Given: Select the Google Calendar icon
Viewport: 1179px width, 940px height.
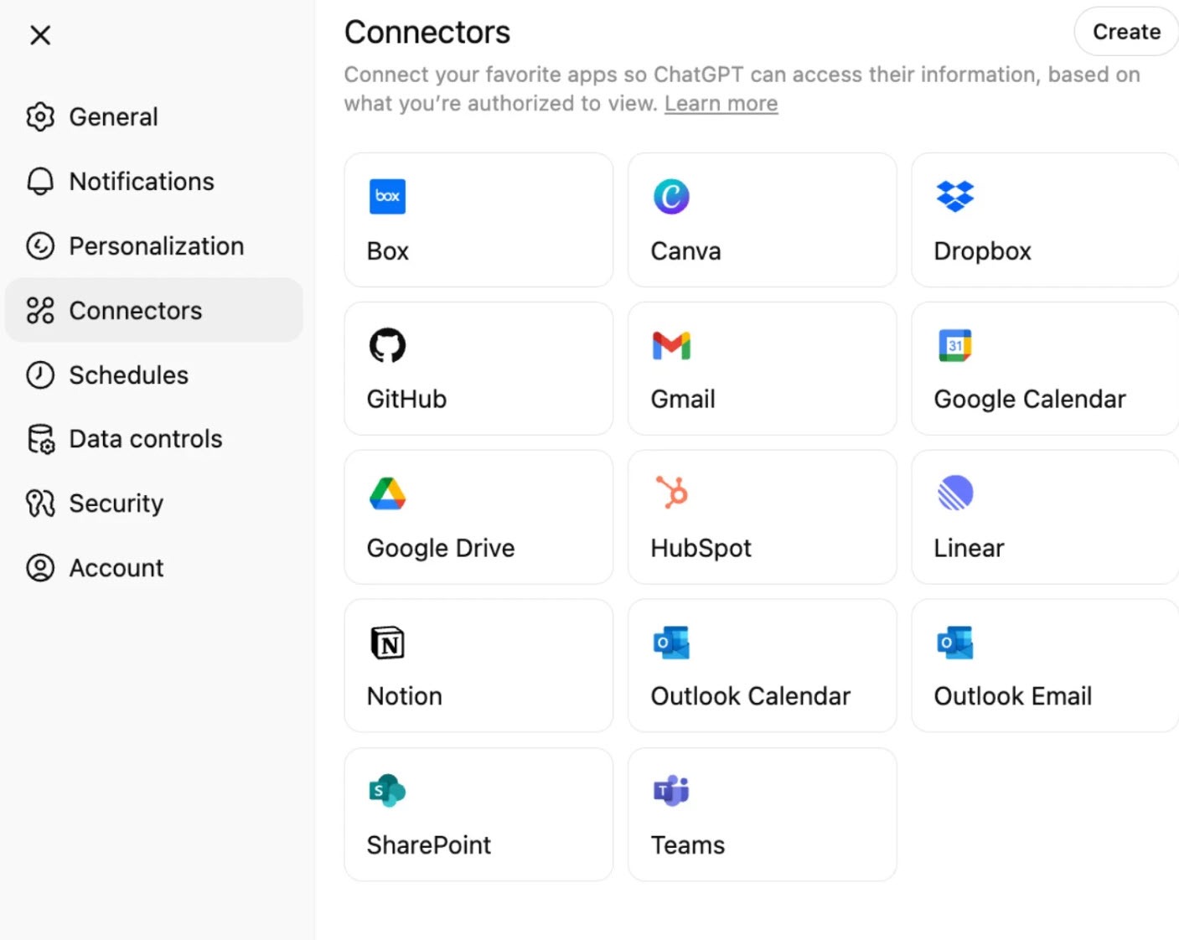Looking at the screenshot, I should click(955, 345).
